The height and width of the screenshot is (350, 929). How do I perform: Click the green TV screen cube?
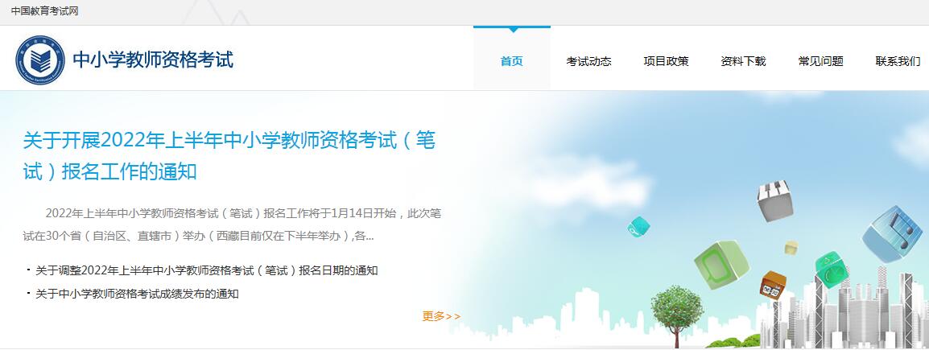pyautogui.click(x=721, y=264)
